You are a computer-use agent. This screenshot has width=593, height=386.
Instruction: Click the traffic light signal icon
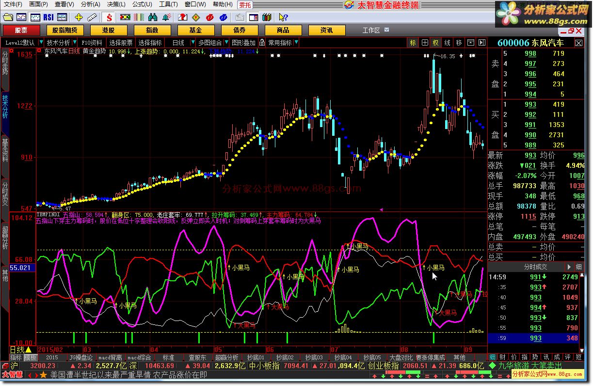pos(125,17)
